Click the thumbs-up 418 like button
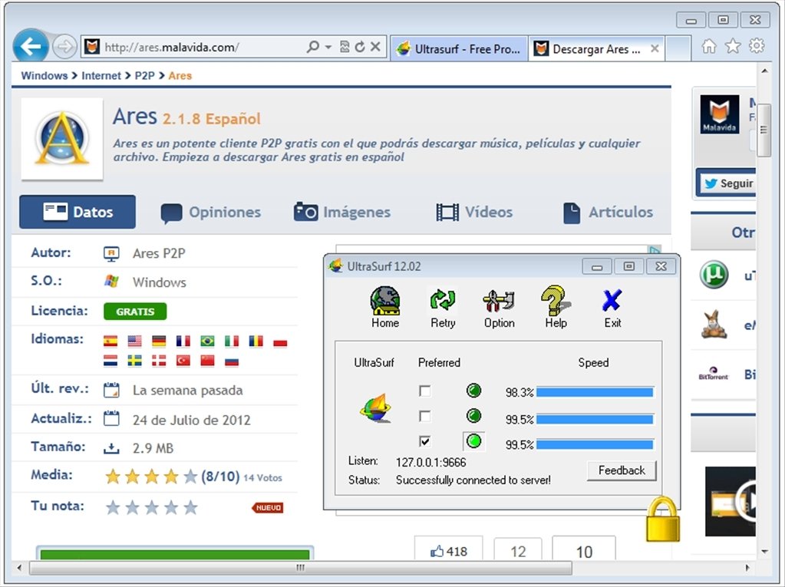Screen dimensions: 785x587 pyautogui.click(x=449, y=551)
